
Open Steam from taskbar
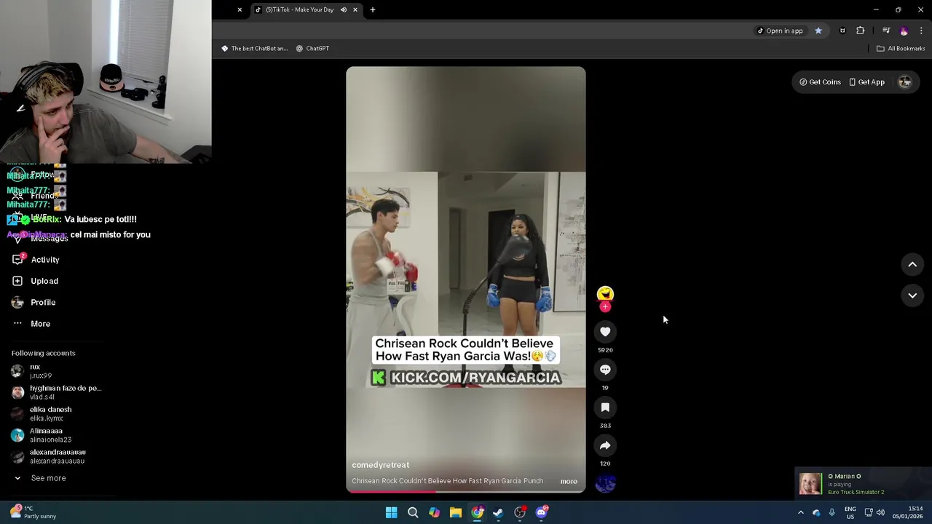(x=498, y=512)
